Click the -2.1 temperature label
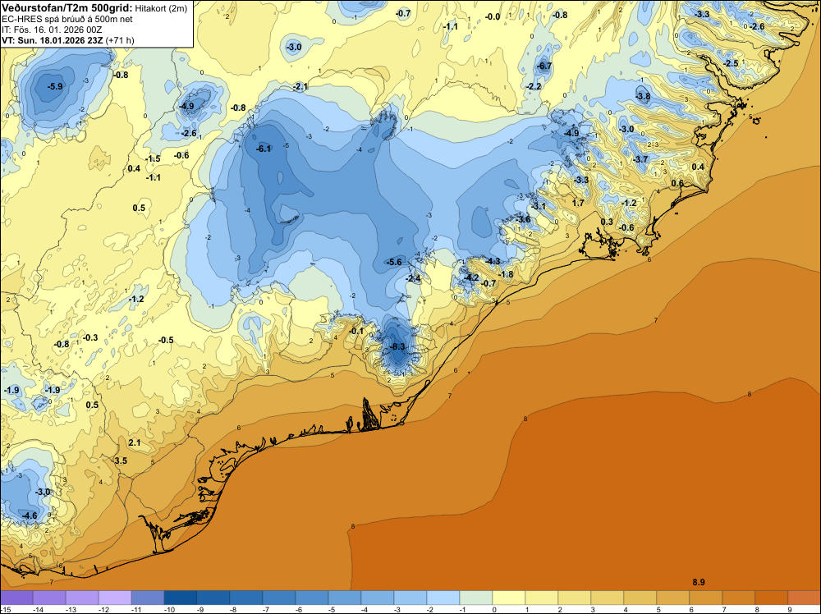 pos(300,86)
